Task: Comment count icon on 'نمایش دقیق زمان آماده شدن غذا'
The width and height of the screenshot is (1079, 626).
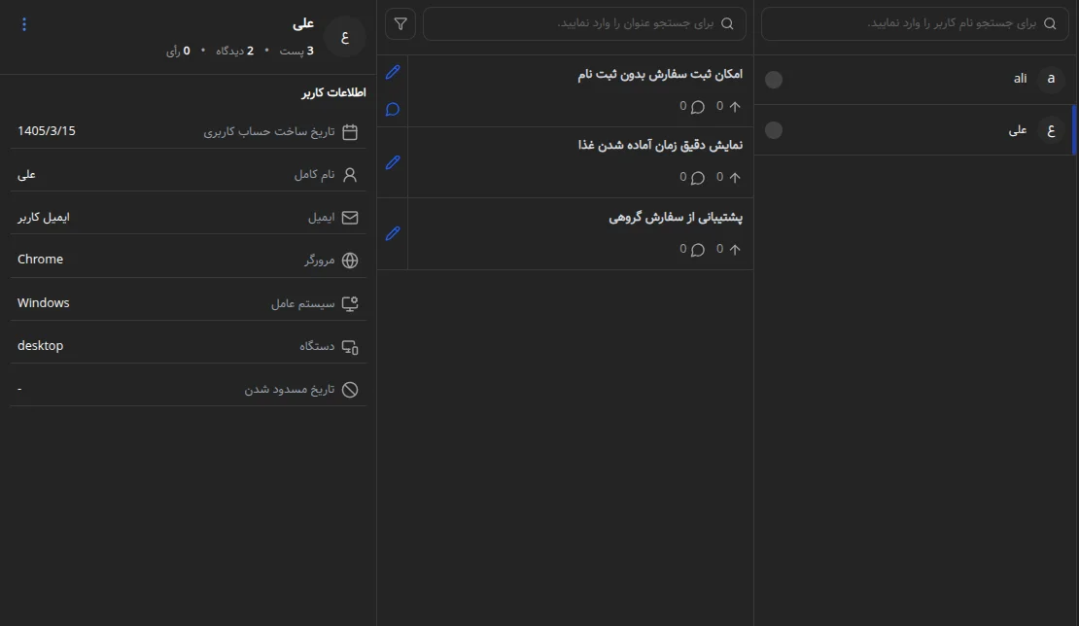Action: point(698,178)
